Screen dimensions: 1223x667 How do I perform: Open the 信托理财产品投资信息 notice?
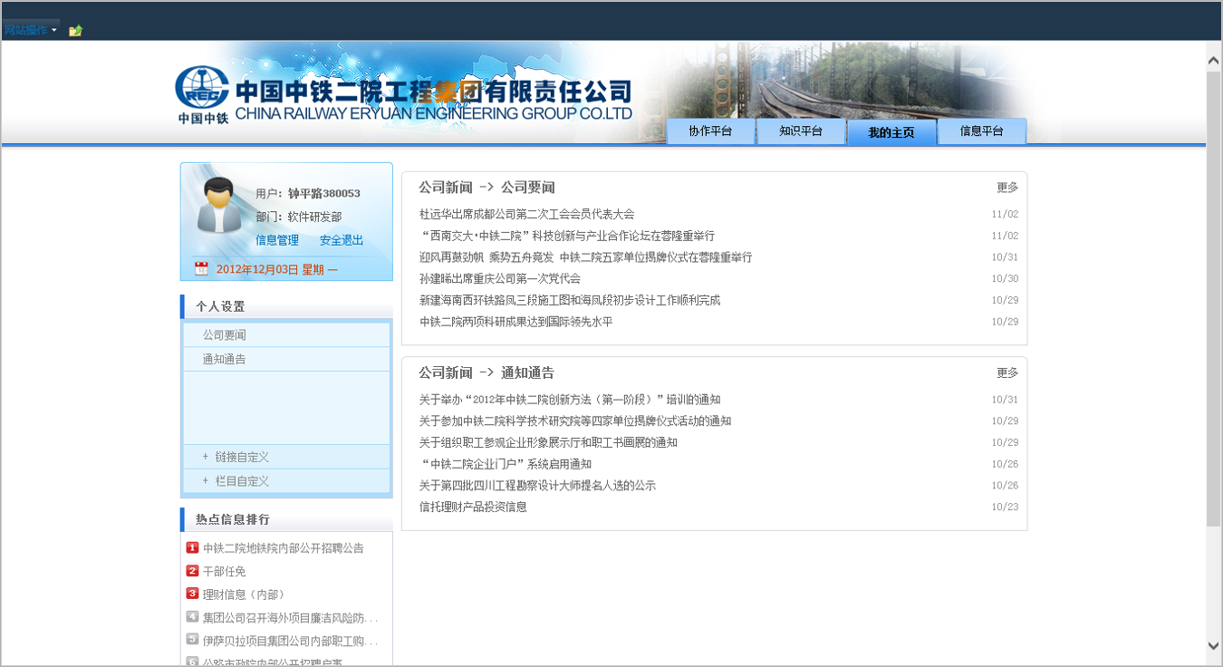(473, 507)
